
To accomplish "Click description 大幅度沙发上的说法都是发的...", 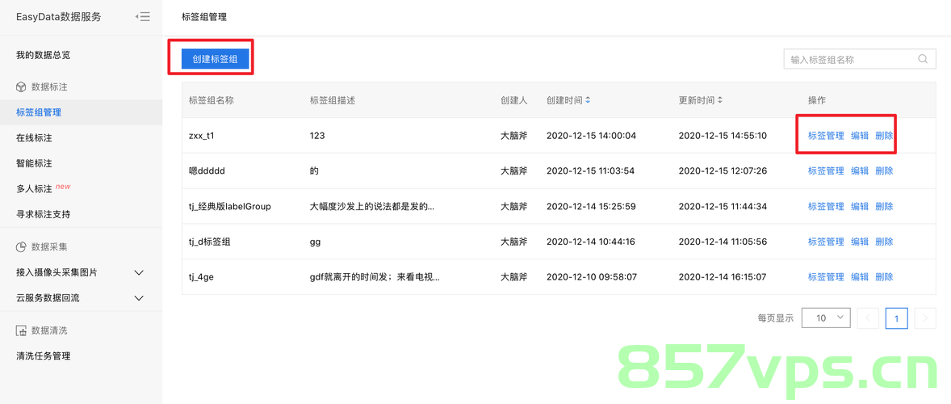I will [372, 206].
